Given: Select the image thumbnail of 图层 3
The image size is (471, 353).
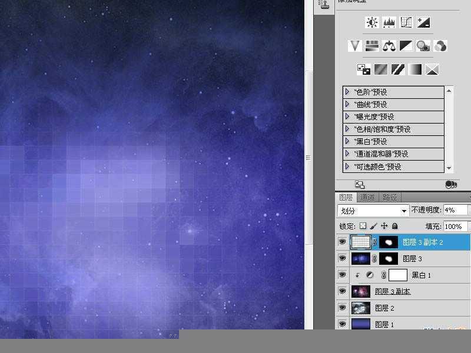Looking at the screenshot, I should [361, 258].
